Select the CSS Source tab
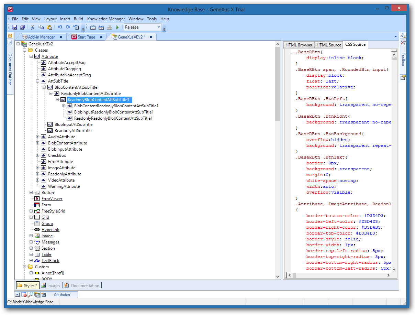416x315 pixels. (355, 44)
